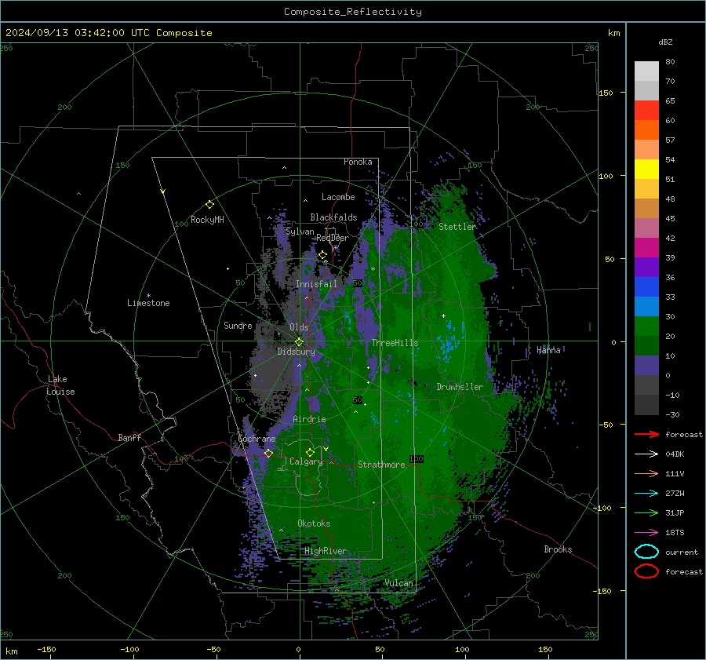Select the slate-blue swatch between 10 and 0 dBZ
The image size is (706, 660).
[x=646, y=366]
